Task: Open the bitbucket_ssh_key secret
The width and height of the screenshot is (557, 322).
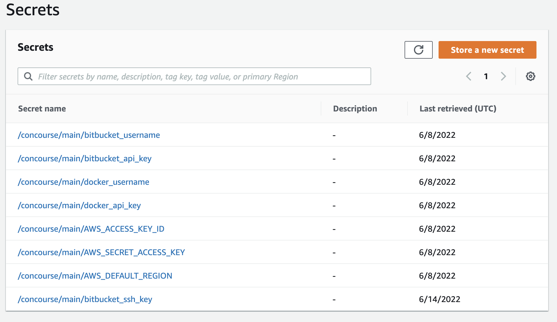Action: 85,299
